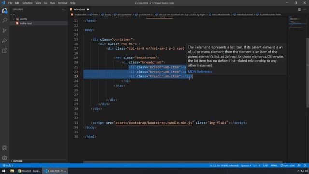Screen dimensions: 309x174
Task: Open the Go menu
Action: click(x=45, y=3)
